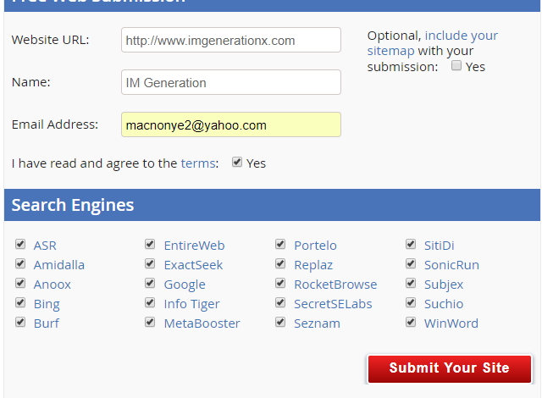Open the SonicRun search engine link
The image size is (553, 398).
click(x=451, y=265)
